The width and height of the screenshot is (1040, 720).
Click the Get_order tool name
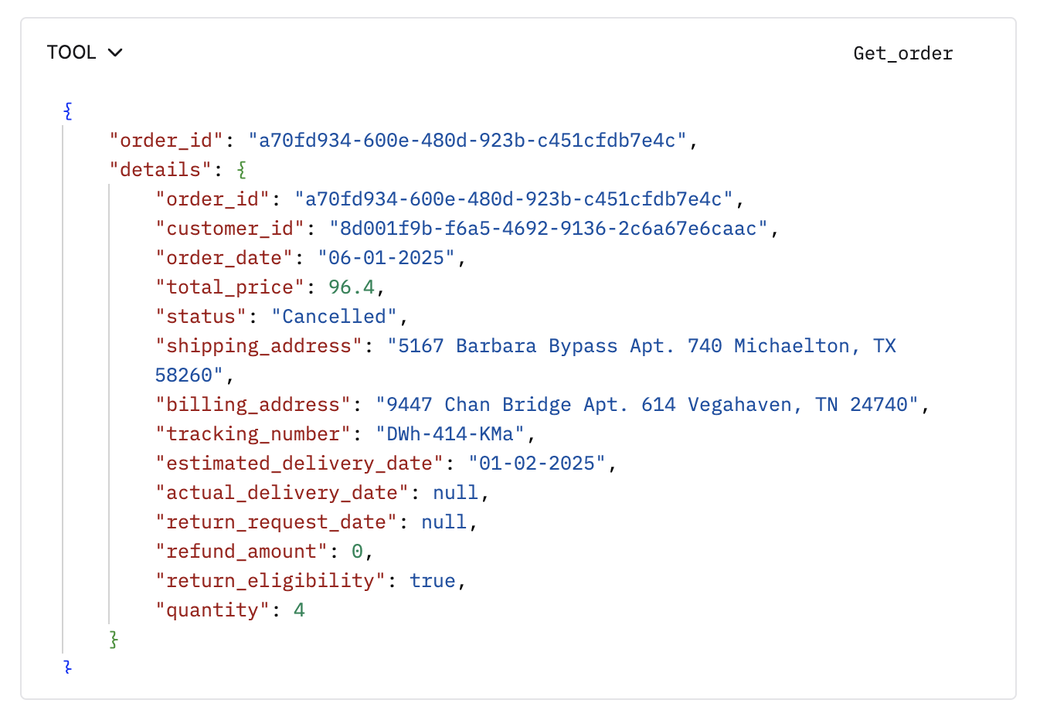pyautogui.click(x=903, y=53)
